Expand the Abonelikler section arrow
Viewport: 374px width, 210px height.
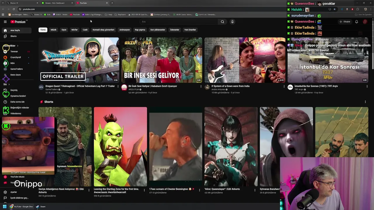[x=18, y=46]
